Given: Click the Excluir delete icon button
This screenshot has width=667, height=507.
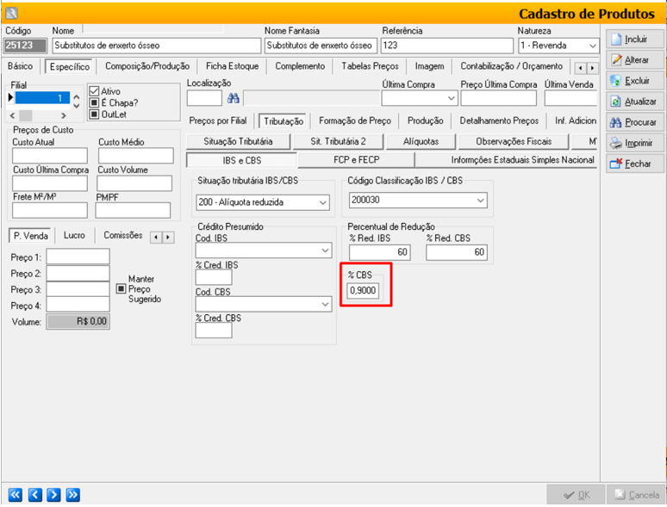Looking at the screenshot, I should click(x=615, y=81).
